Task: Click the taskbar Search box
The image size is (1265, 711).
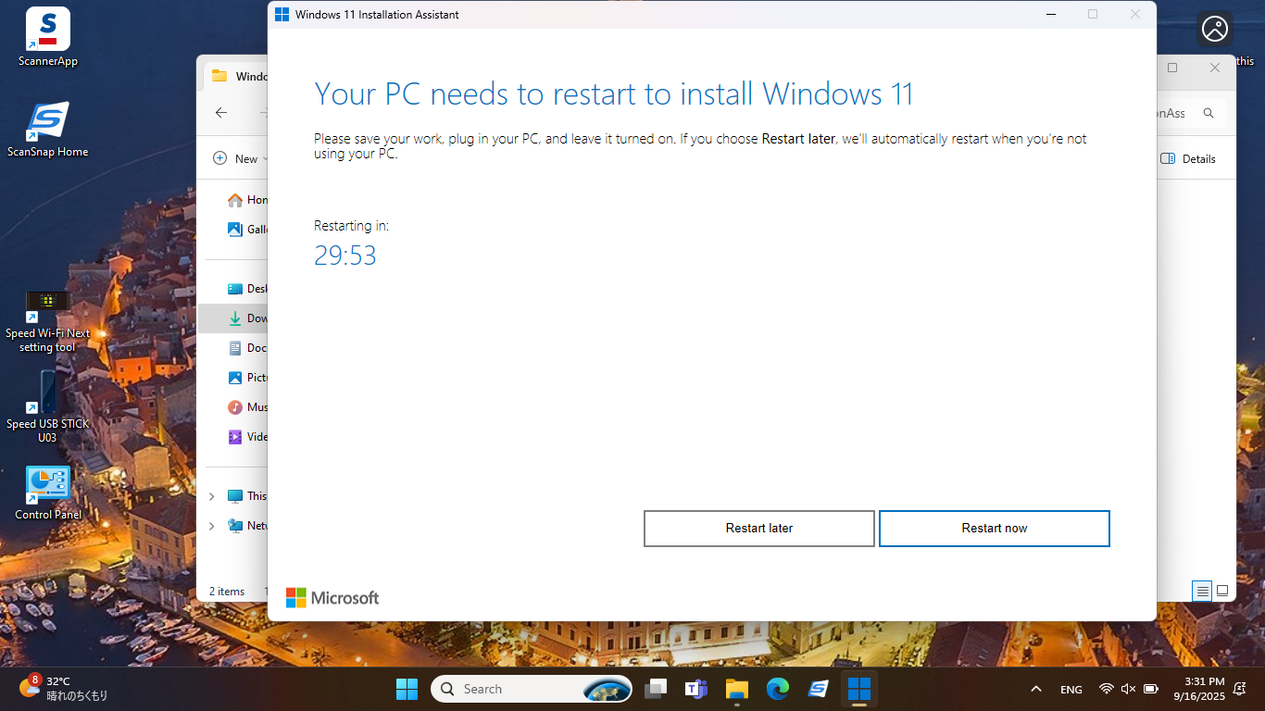Action: [x=532, y=689]
